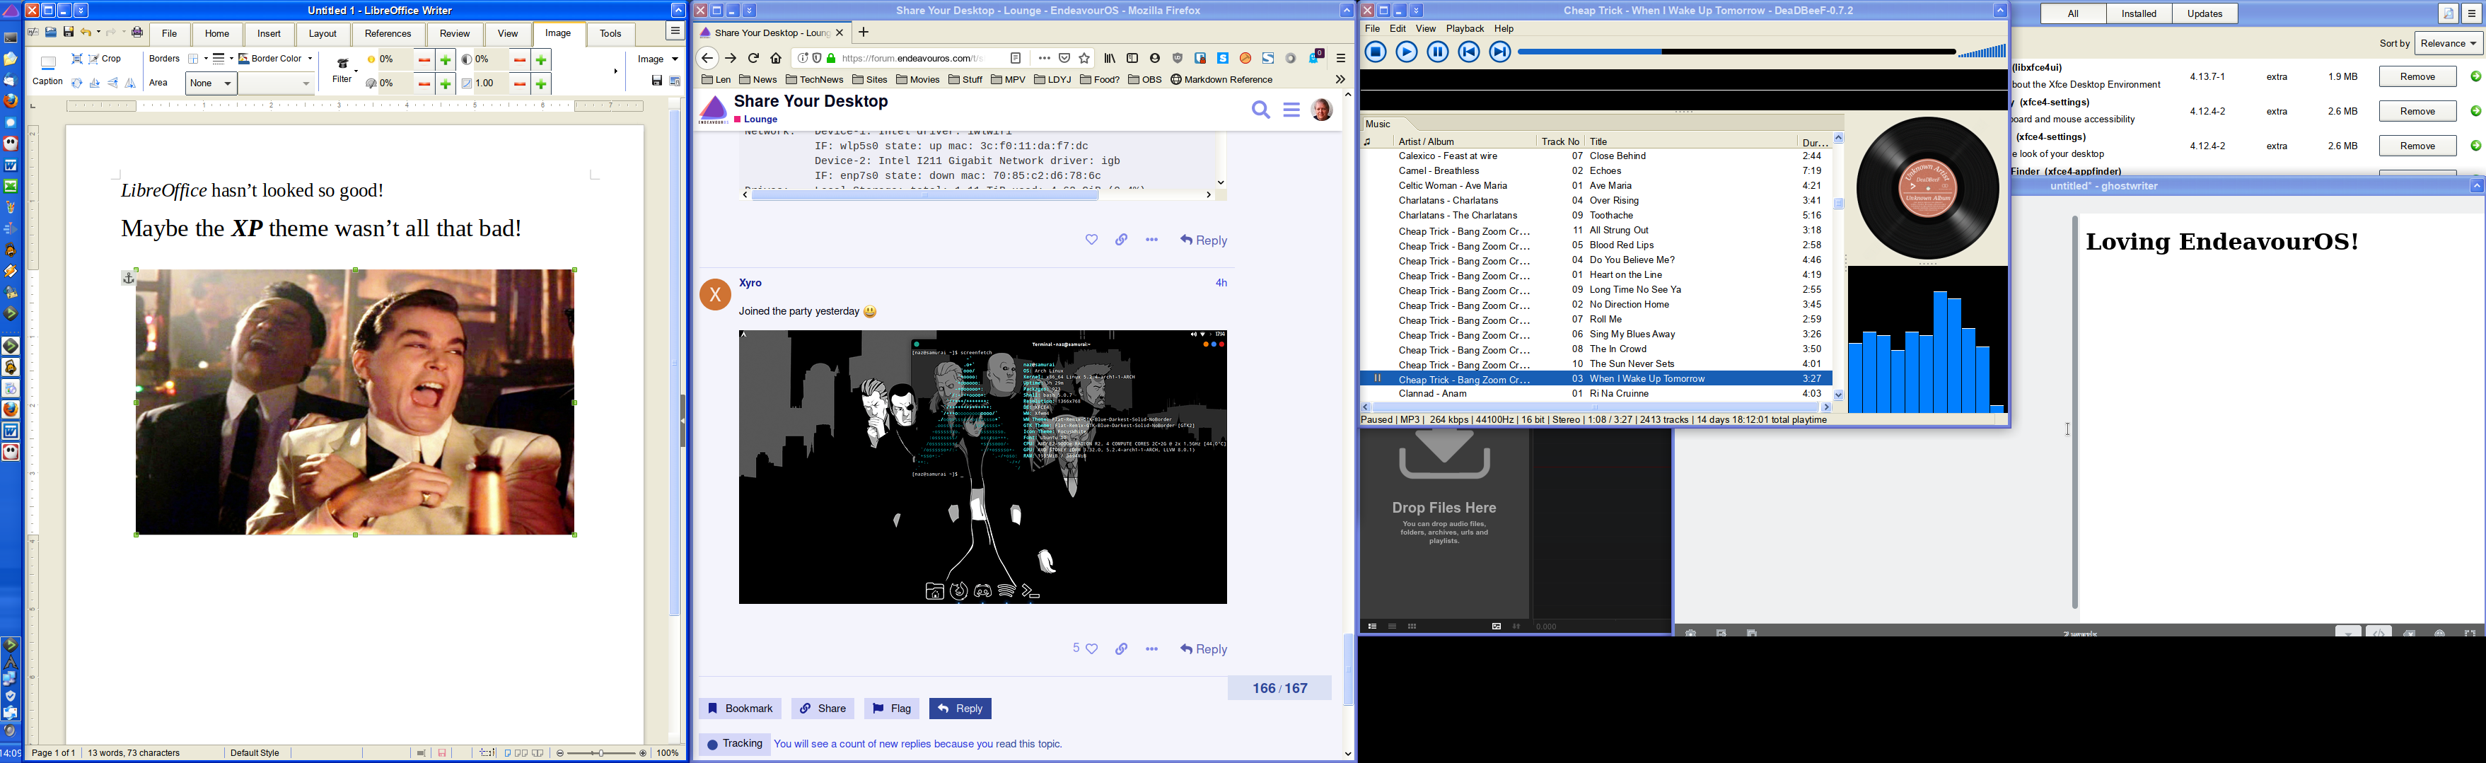Image resolution: width=2486 pixels, height=763 pixels.
Task: Switch to the References ribbon tab
Action: point(388,34)
